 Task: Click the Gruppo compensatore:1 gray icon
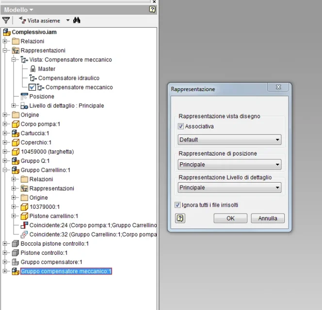pyautogui.click(x=16, y=262)
